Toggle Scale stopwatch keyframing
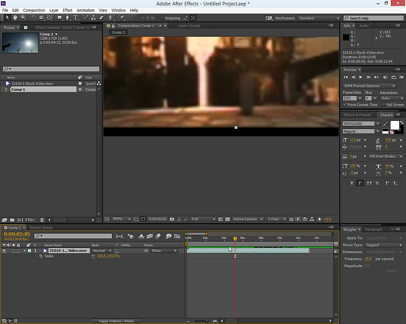 coord(41,256)
